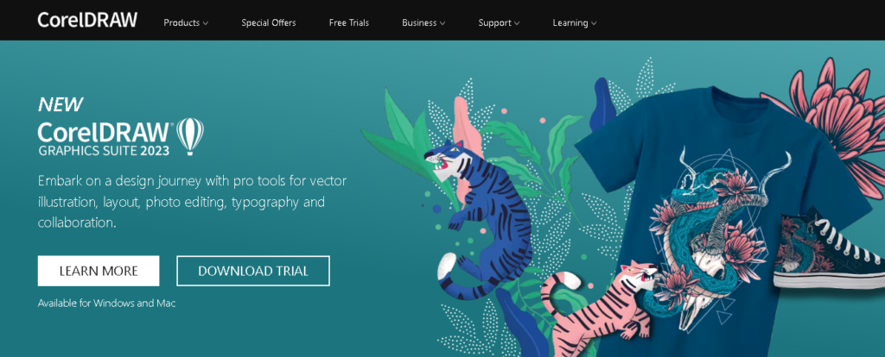Open the Products menu

click(x=186, y=23)
